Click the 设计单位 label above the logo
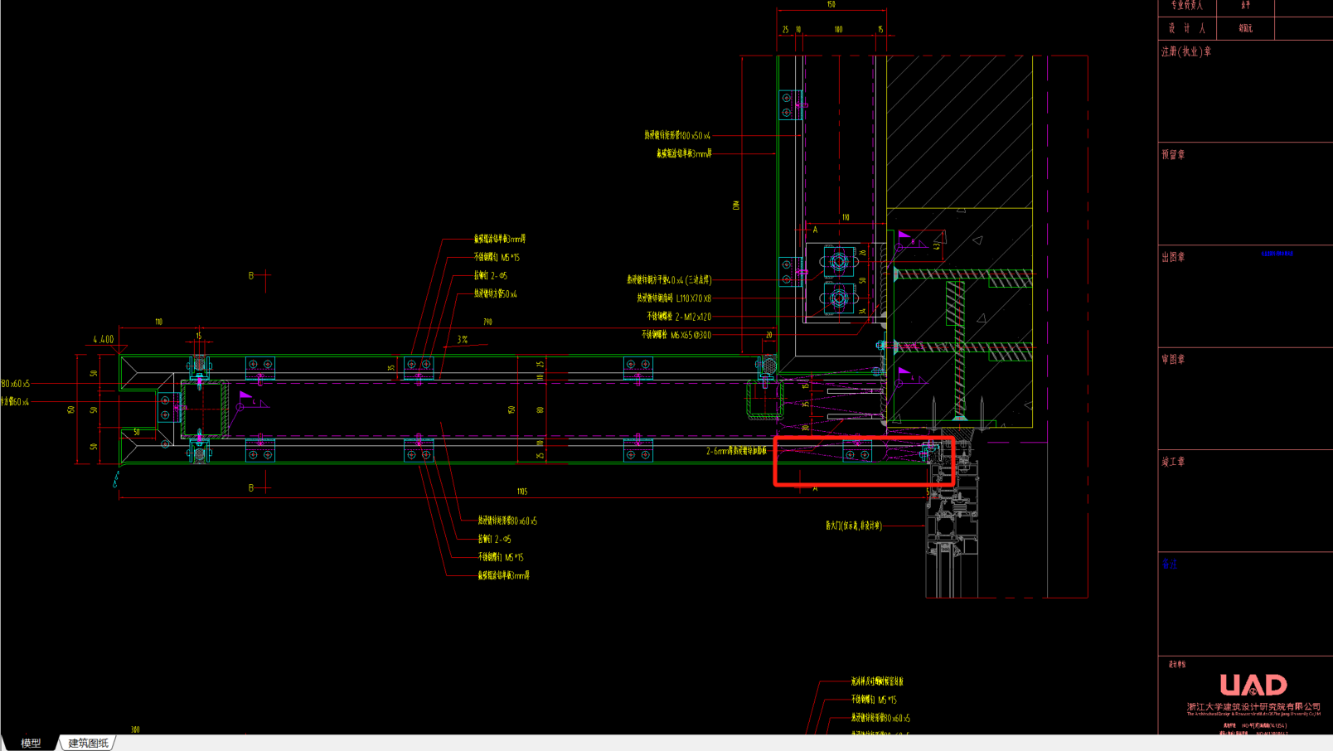The image size is (1333, 751). (x=1177, y=664)
